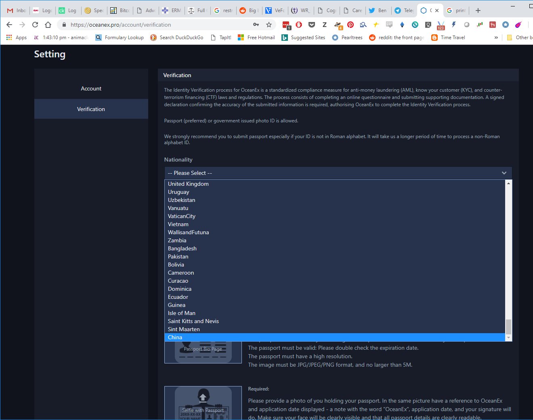Open the lightning bolt extension icon

pos(454,25)
